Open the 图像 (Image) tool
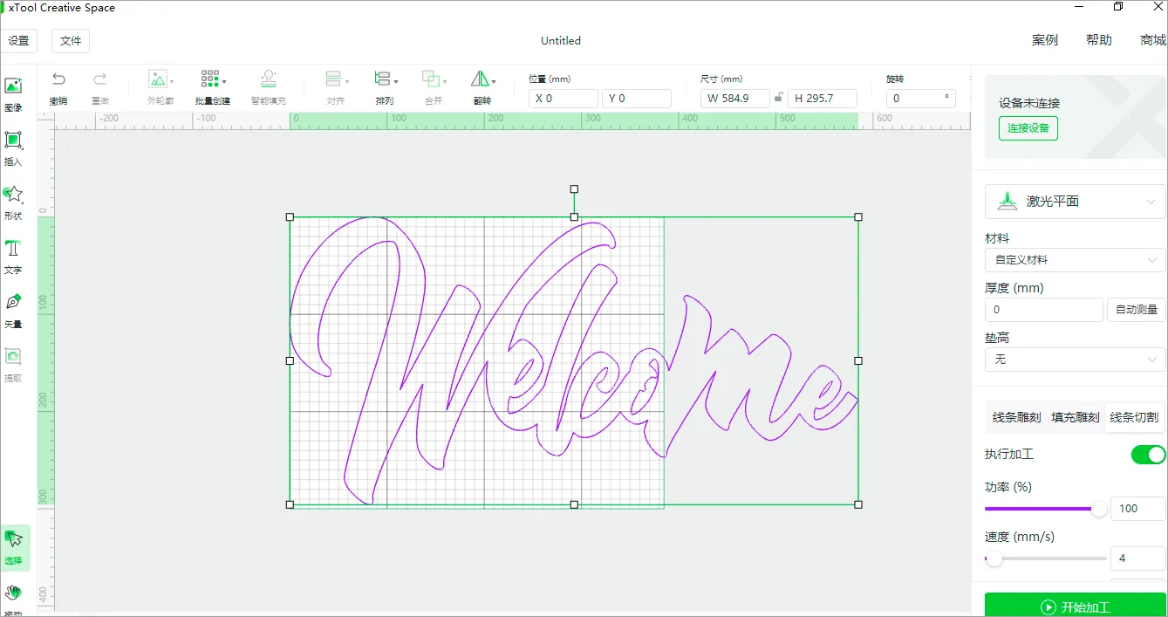 tap(13, 94)
